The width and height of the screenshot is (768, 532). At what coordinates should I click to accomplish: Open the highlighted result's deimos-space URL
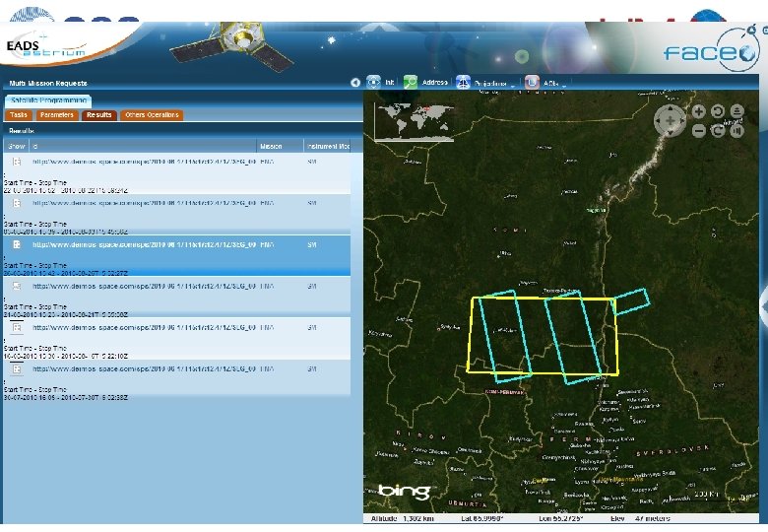[144, 244]
